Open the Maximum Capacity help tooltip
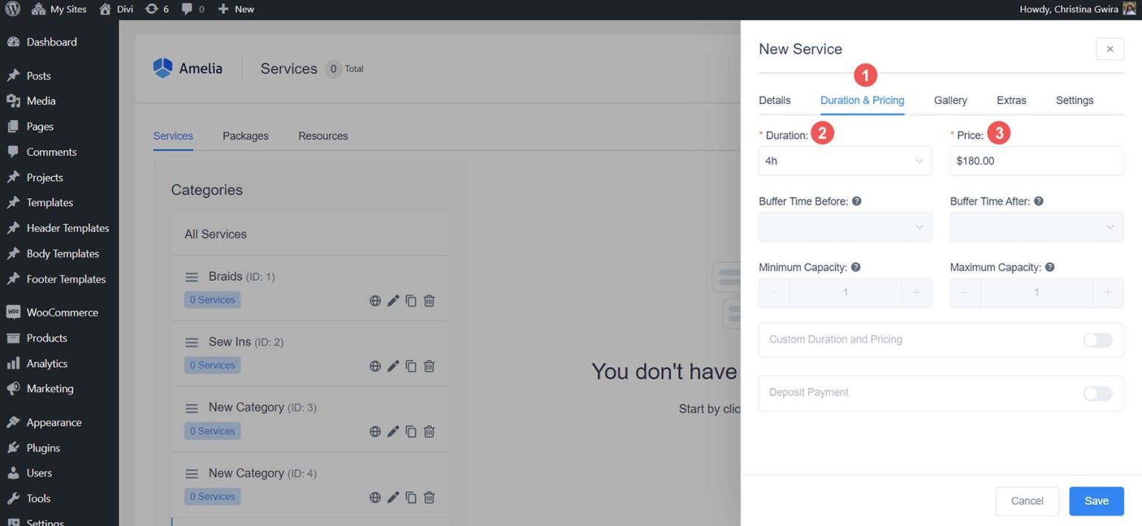This screenshot has height=526, width=1142. click(x=1049, y=267)
